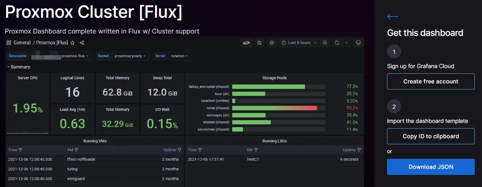Click the 9 seconds uptime cell

coord(349,159)
